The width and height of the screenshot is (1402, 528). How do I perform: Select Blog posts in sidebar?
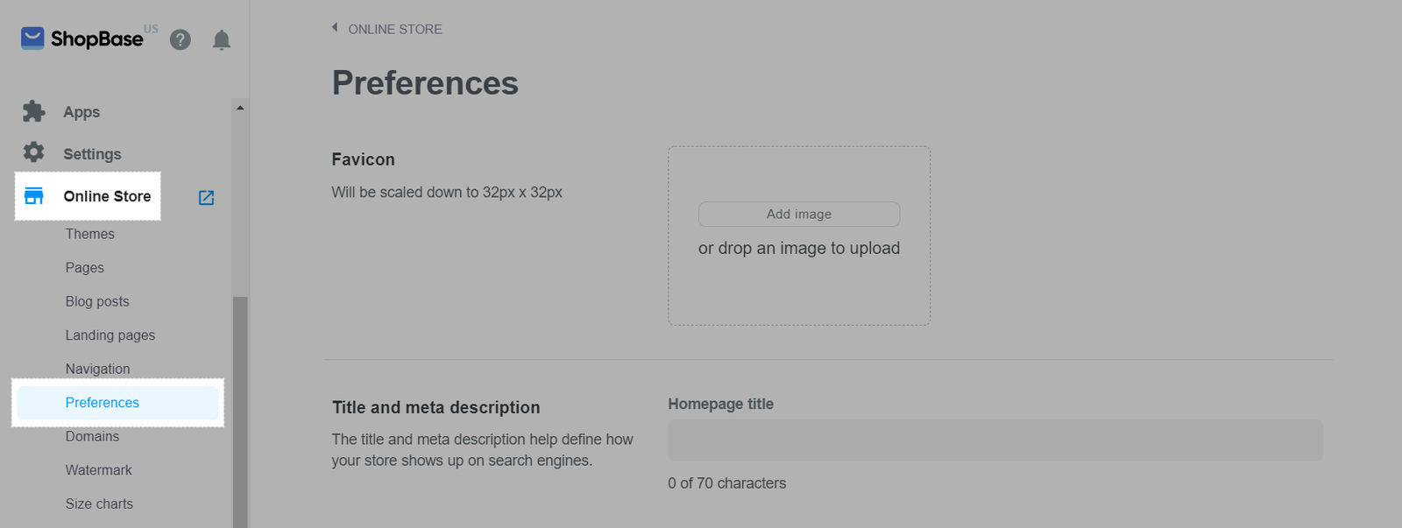pos(96,301)
